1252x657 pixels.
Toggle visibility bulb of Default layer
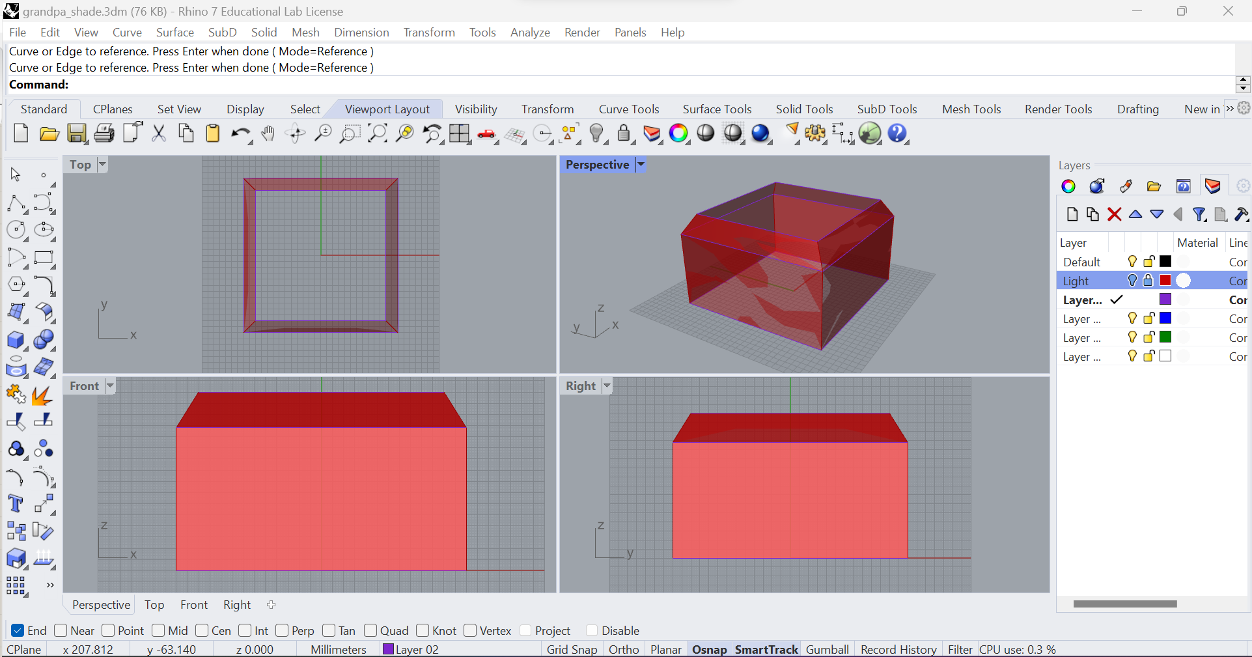point(1132,262)
